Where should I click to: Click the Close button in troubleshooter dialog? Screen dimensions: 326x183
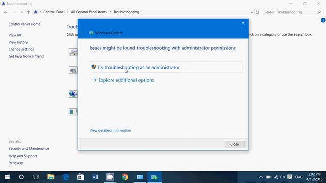pyautogui.click(x=234, y=144)
